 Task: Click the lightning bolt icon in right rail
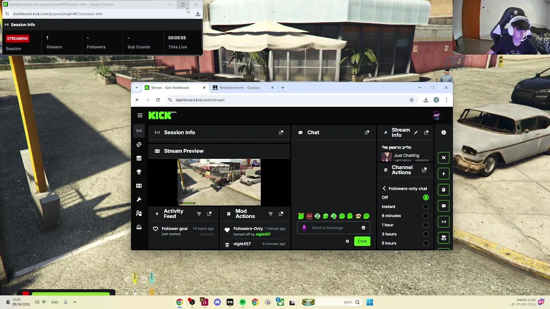[x=443, y=174]
